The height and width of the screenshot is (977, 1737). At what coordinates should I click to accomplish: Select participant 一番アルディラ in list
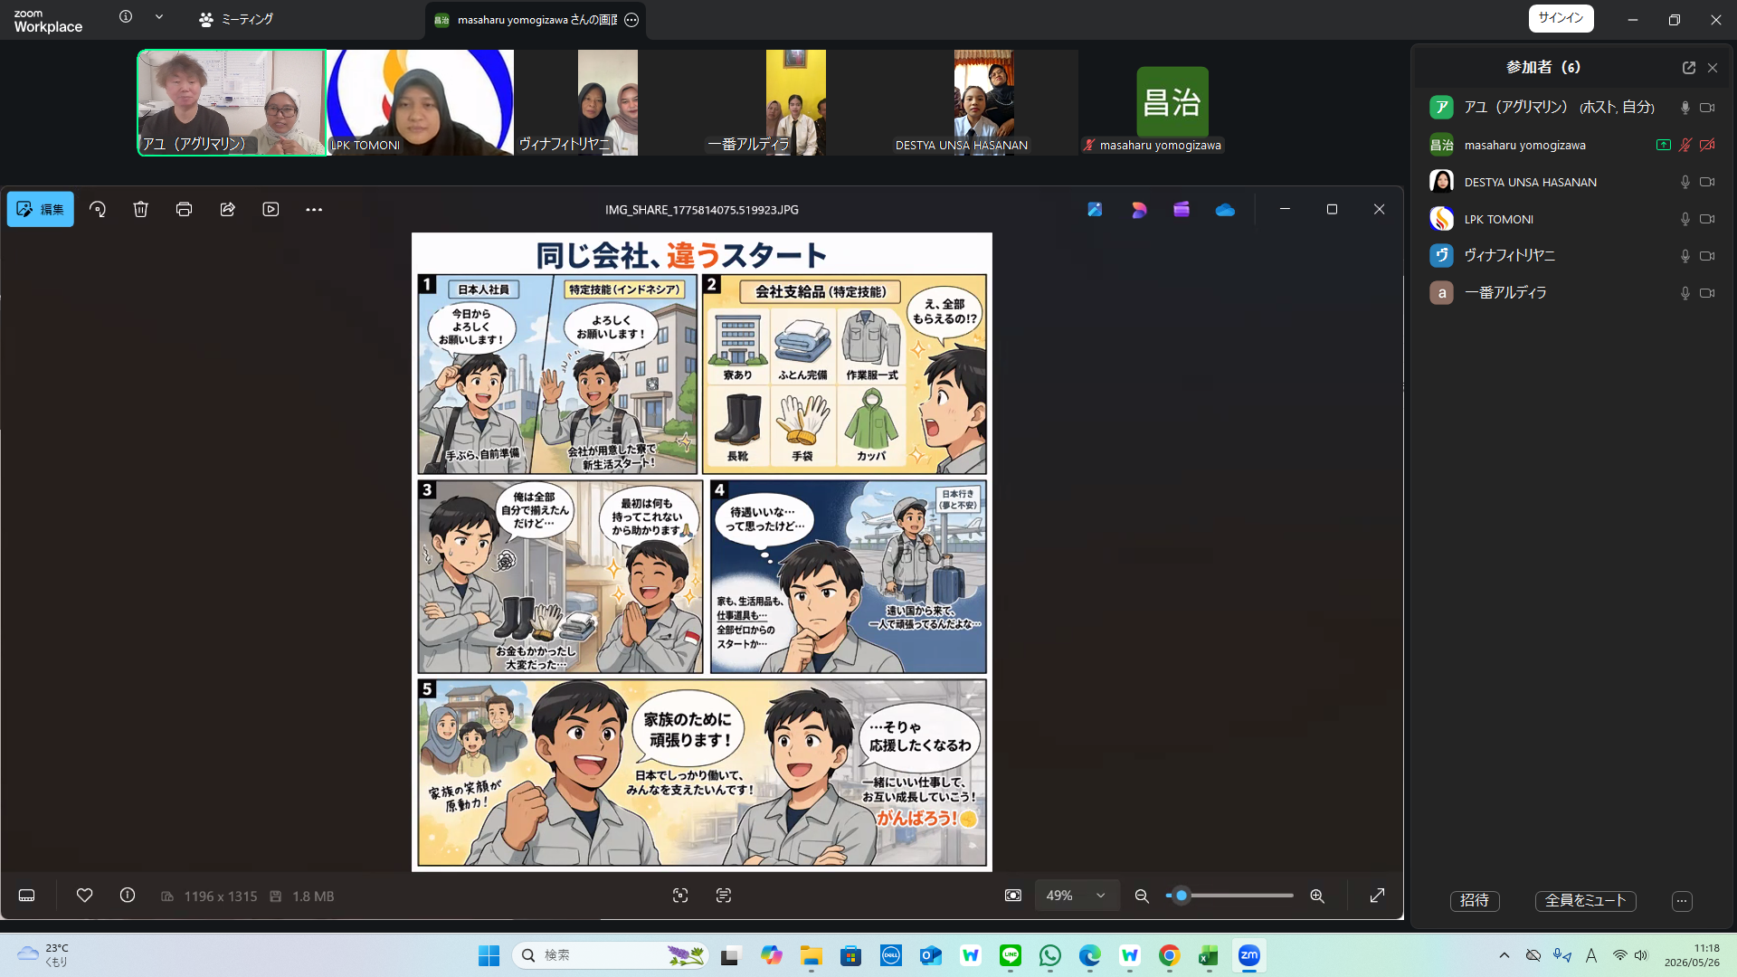[x=1572, y=293]
